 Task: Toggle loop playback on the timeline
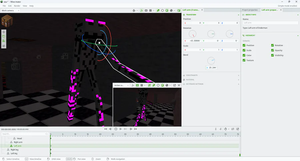click(233, 129)
